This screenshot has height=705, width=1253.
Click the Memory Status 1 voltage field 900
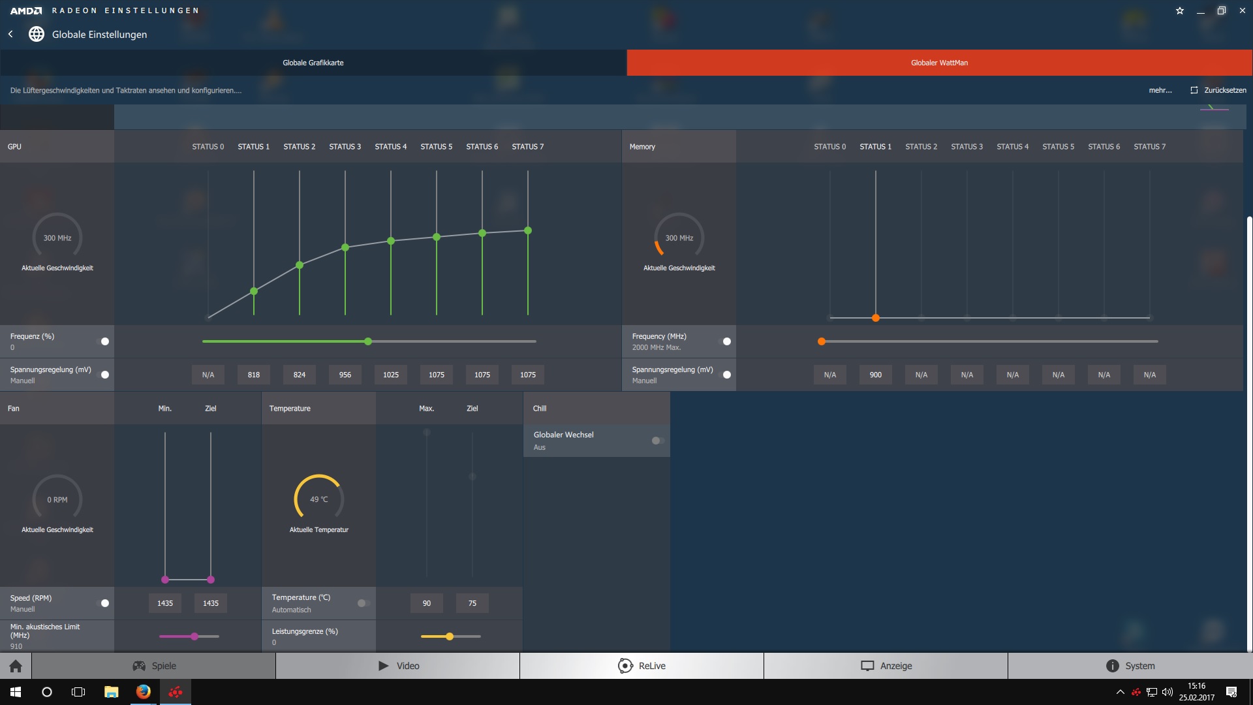(875, 375)
